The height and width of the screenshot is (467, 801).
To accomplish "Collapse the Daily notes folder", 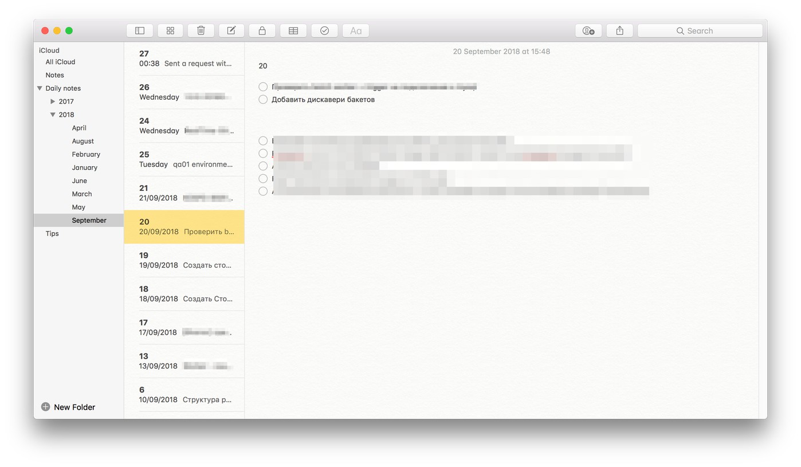I will (40, 88).
